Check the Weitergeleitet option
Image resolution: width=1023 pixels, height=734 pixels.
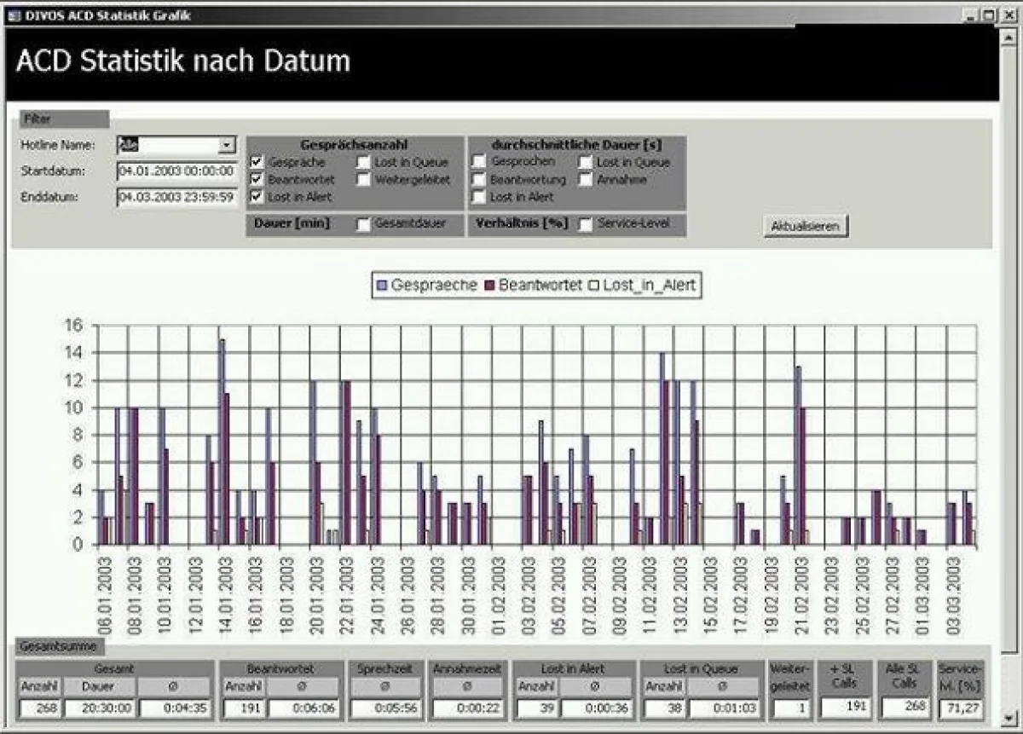[363, 179]
